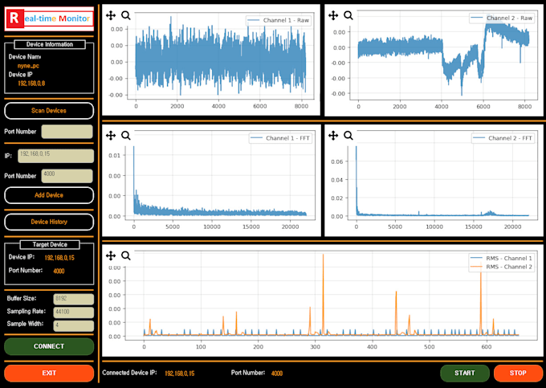Select pan tool on Channel 1 FFT plot
The width and height of the screenshot is (546, 388).
111,136
